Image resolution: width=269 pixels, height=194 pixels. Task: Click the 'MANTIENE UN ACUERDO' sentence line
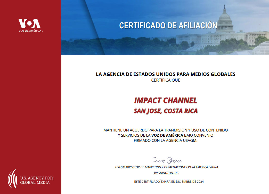tap(166, 130)
